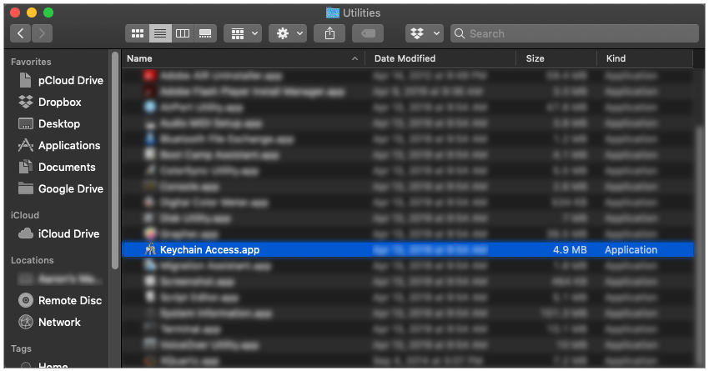Click the magnifying glass search icon
This screenshot has height=371, width=709.
pos(460,33)
